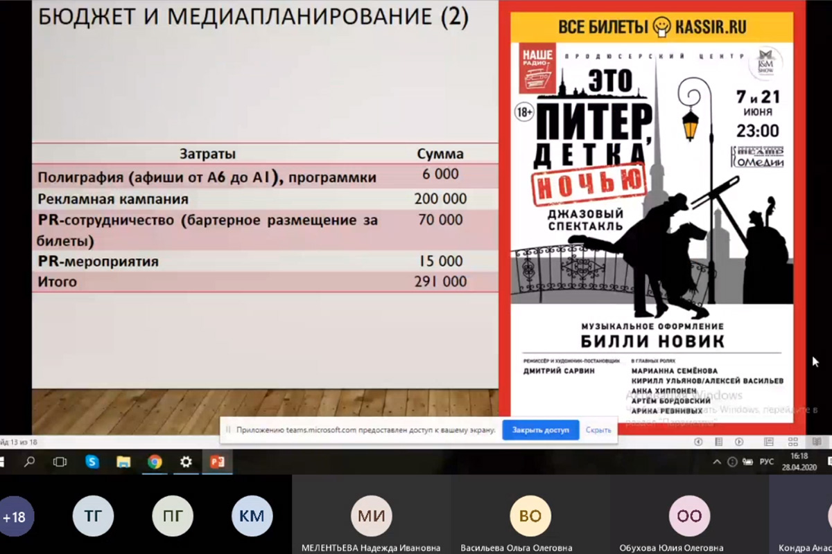Click the battery icon in system tray
832x554 pixels.
click(747, 462)
